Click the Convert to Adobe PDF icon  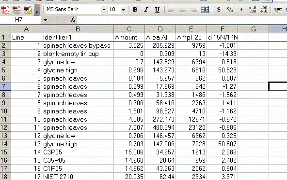[x=5, y=10]
